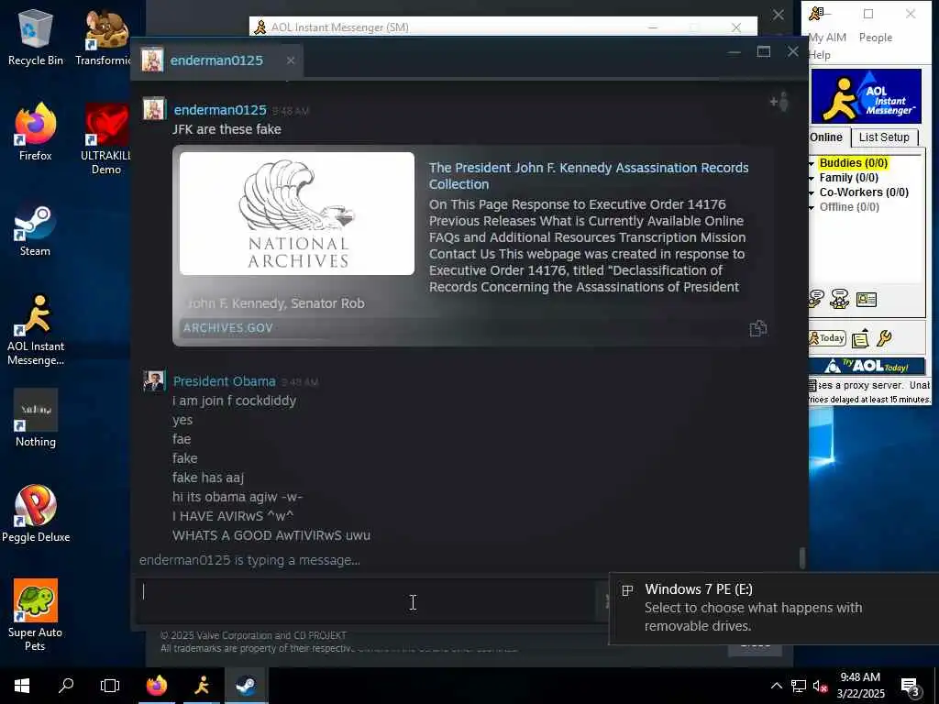
Task: Open the Super Auto Pets desktop shortcut
Action: click(36, 615)
